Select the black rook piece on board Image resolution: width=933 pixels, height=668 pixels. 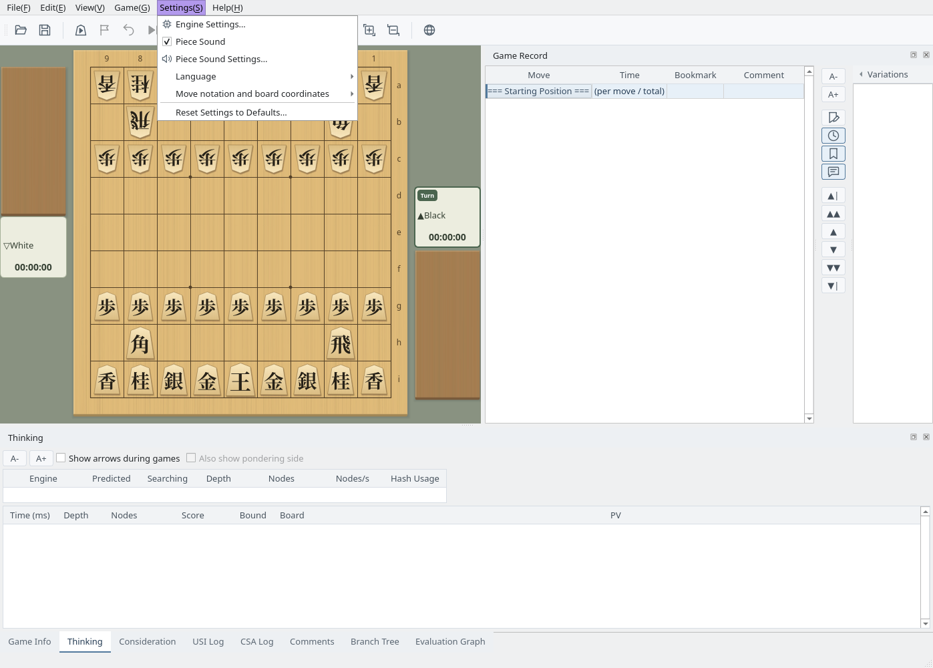tap(341, 343)
